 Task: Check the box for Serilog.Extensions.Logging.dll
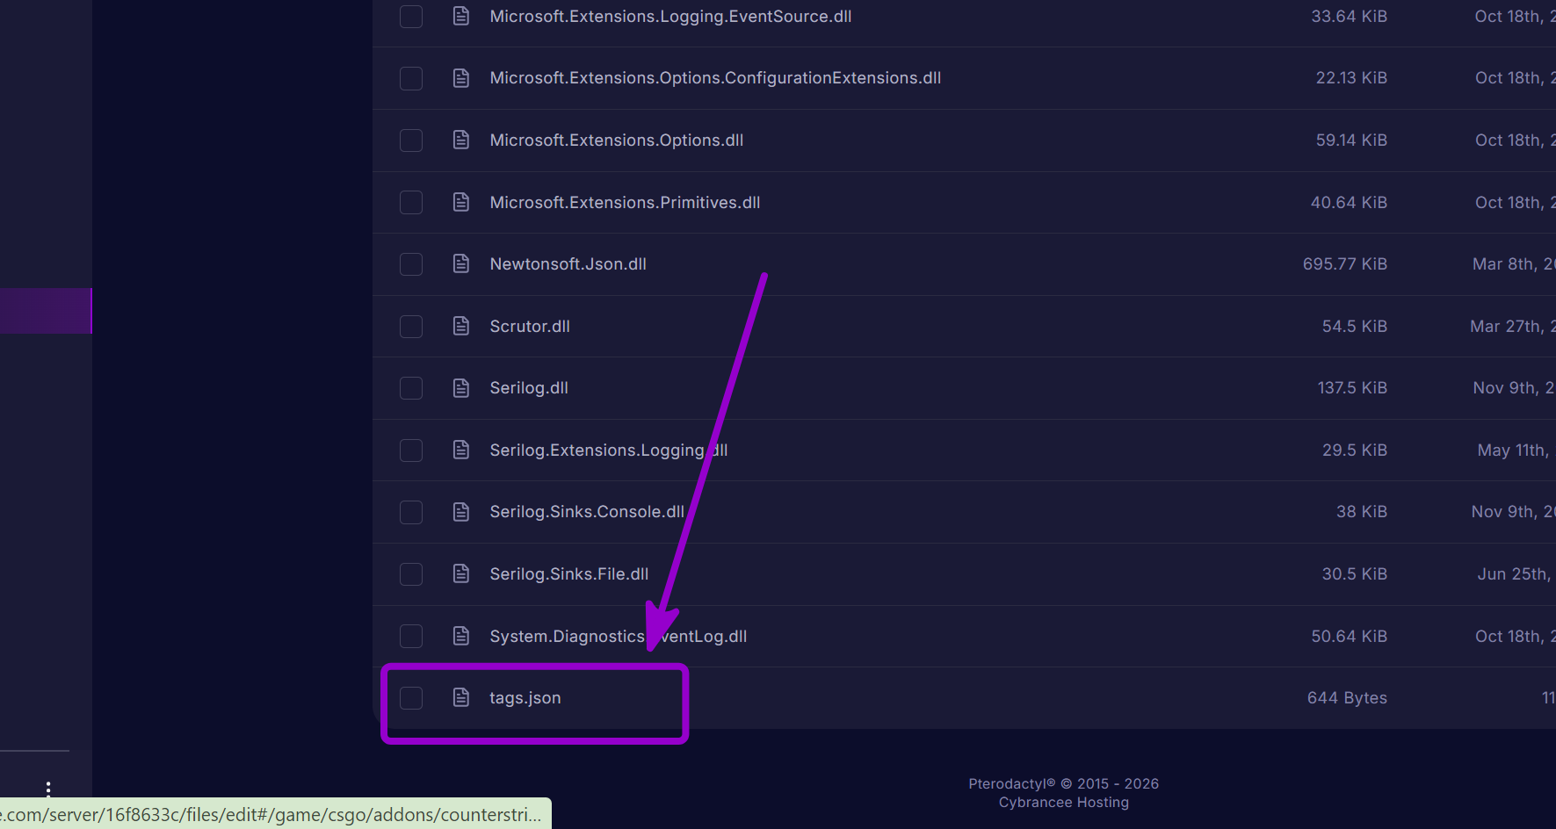coord(411,450)
